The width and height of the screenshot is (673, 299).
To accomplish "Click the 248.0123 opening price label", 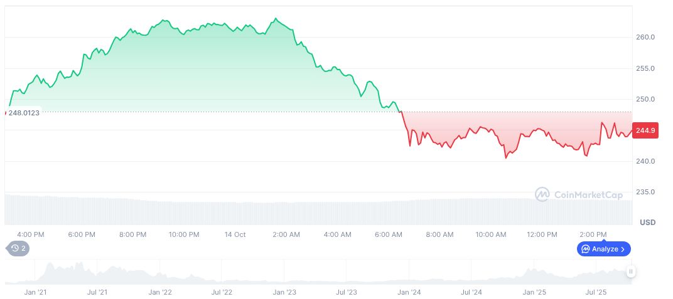I will tap(24, 113).
